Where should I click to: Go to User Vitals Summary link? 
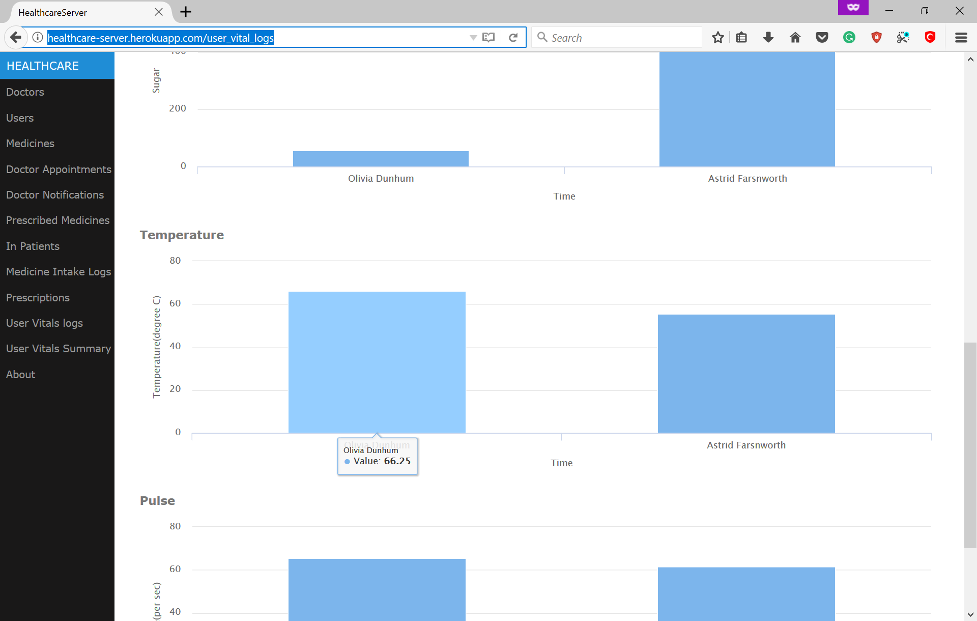(58, 349)
